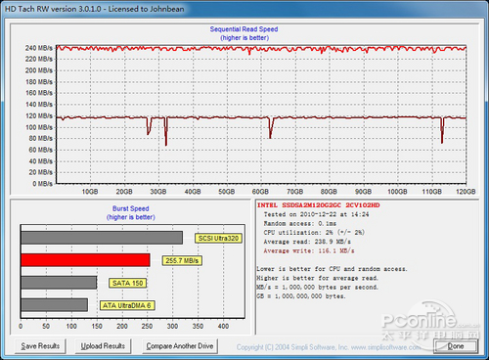The width and height of the screenshot is (489, 360).
Task: Click the ATA UltraDMA 6 label
Action: tap(127, 305)
